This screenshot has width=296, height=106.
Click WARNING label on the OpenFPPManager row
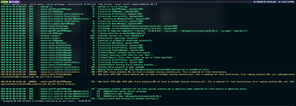pyautogui.click(x=33, y=82)
